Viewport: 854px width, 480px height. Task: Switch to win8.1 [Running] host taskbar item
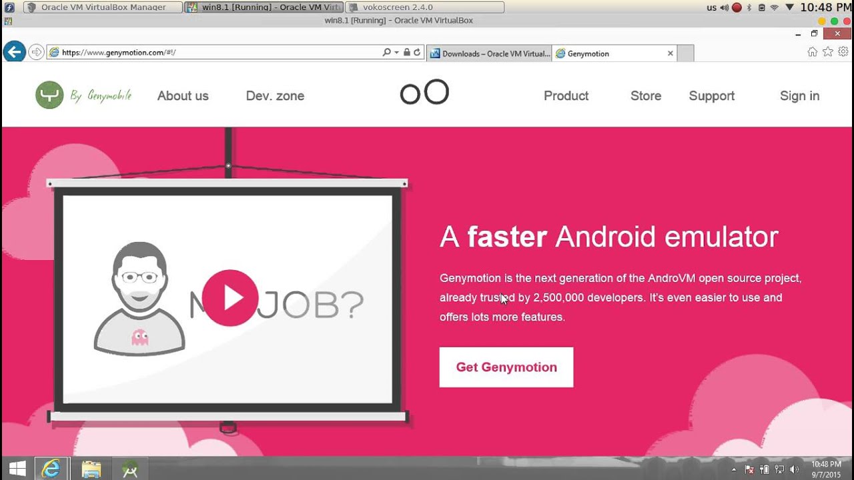pos(264,7)
